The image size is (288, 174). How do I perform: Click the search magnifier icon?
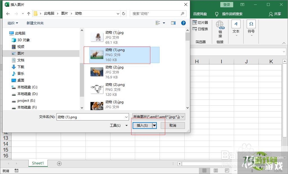(182, 13)
